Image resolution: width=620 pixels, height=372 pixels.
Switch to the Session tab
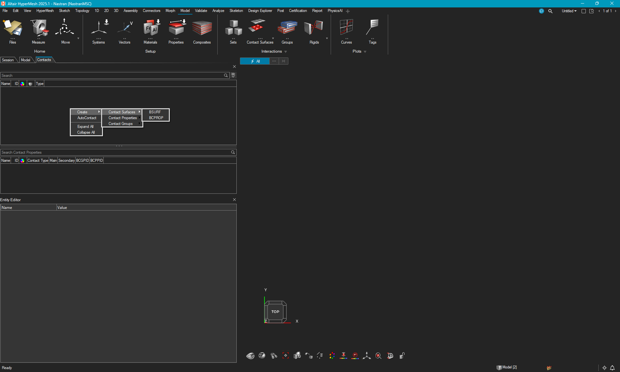8,60
